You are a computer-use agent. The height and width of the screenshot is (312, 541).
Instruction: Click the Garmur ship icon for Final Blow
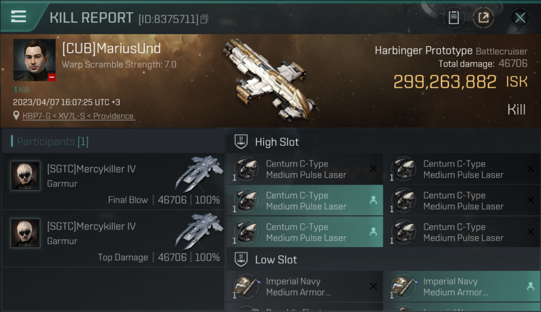[x=199, y=173]
